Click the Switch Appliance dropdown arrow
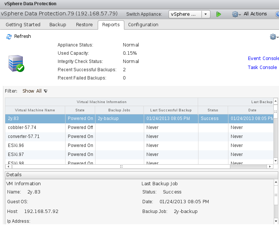The height and width of the screenshot is (225, 279). pyautogui.click(x=206, y=14)
